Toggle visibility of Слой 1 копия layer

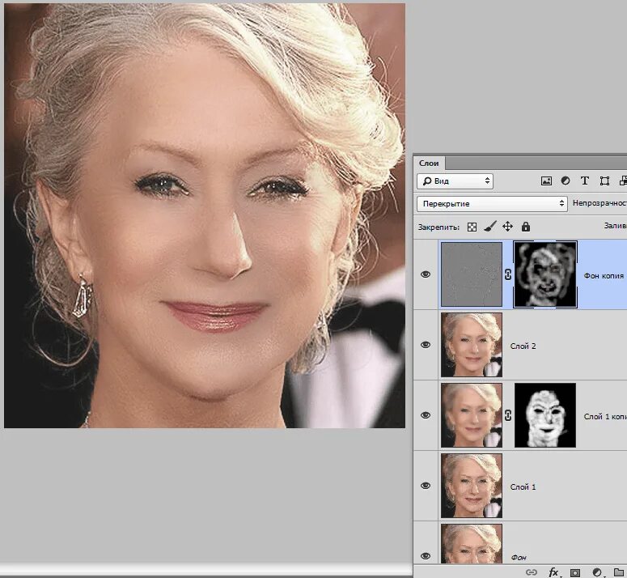[426, 415]
